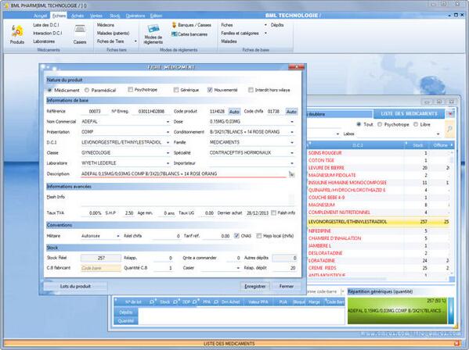Open the Famille dropdown
This screenshot has height=350, width=469.
pyautogui.click(x=292, y=142)
